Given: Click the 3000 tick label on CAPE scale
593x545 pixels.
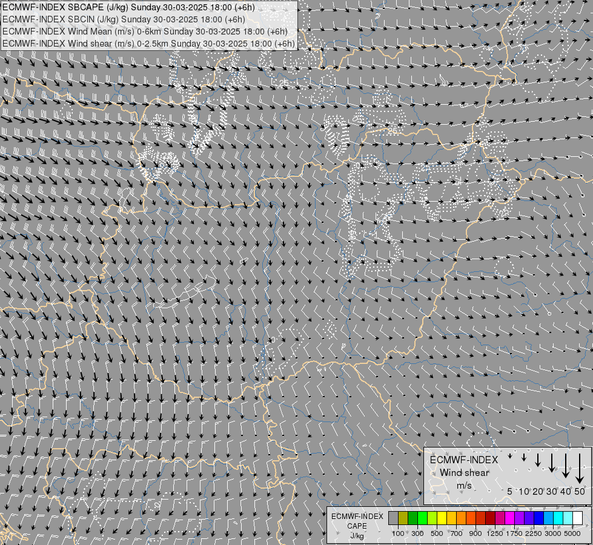Looking at the screenshot, I should pos(553,533).
